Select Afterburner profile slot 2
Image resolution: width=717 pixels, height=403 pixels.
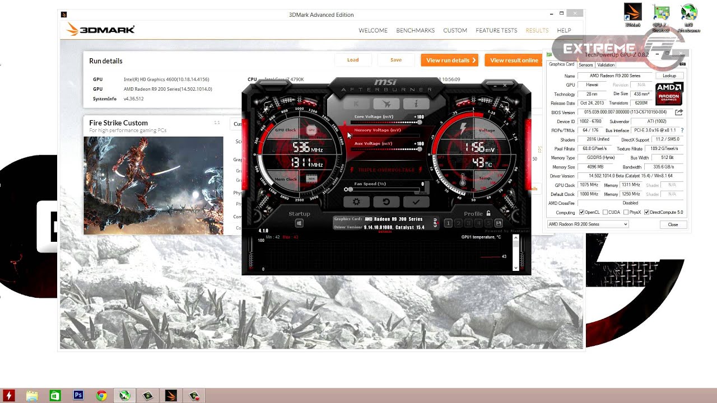458,223
